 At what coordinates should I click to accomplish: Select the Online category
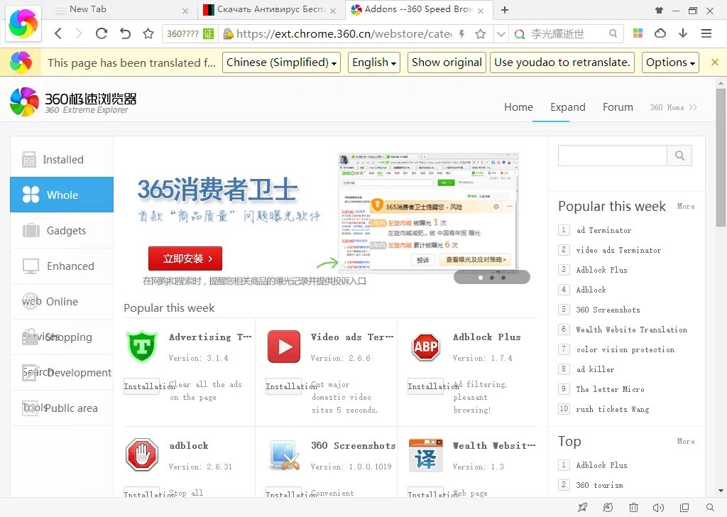pyautogui.click(x=62, y=301)
